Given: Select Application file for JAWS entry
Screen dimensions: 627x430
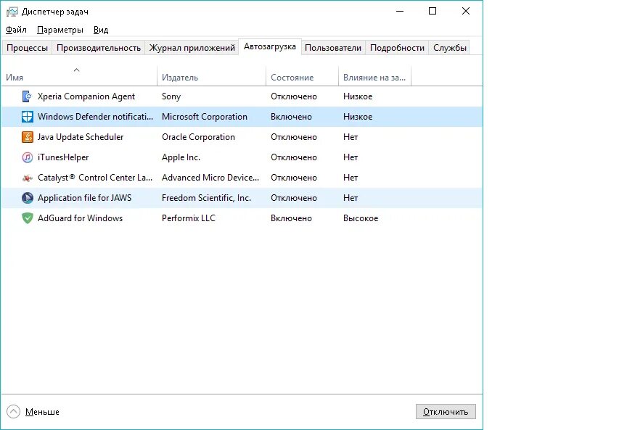Looking at the screenshot, I should (x=84, y=198).
